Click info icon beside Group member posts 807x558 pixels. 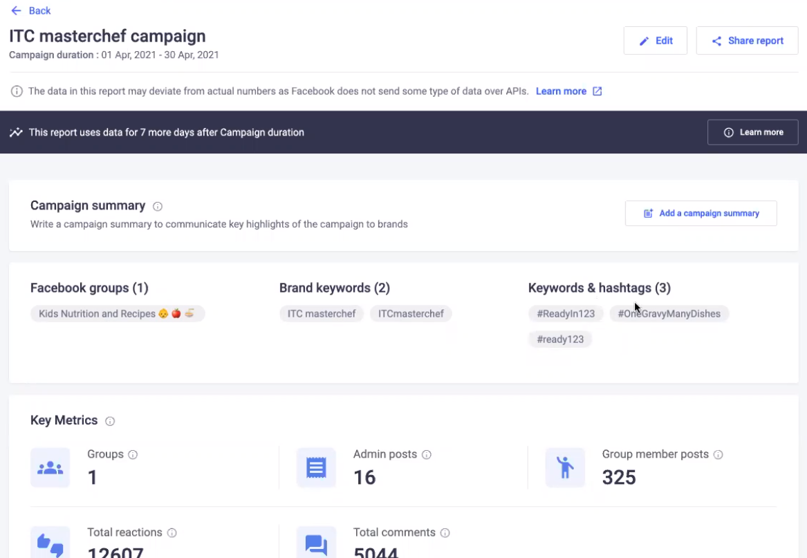point(718,454)
